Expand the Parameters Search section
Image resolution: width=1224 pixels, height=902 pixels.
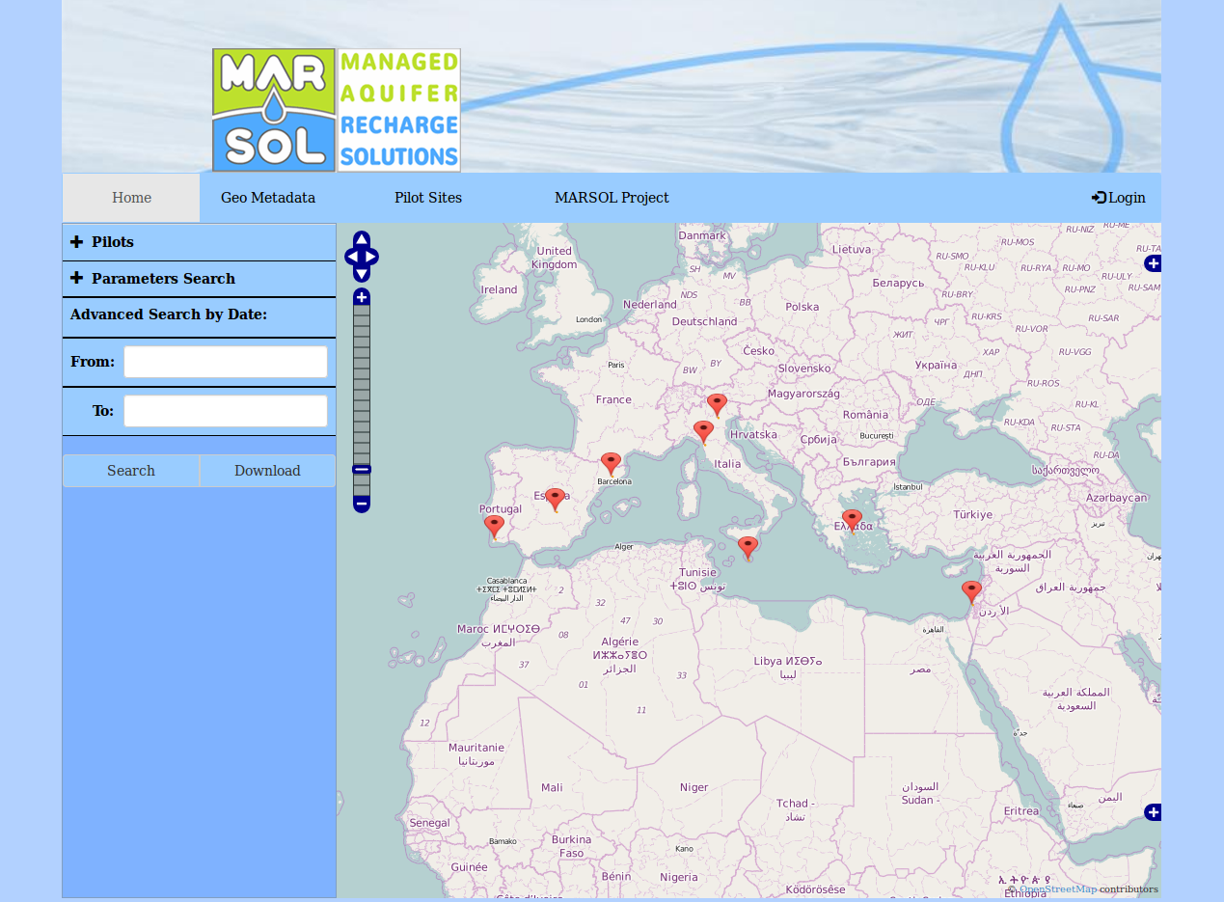pyautogui.click(x=199, y=279)
